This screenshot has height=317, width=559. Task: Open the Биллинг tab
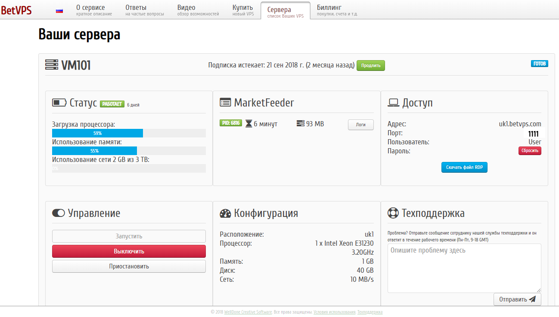tap(337, 10)
